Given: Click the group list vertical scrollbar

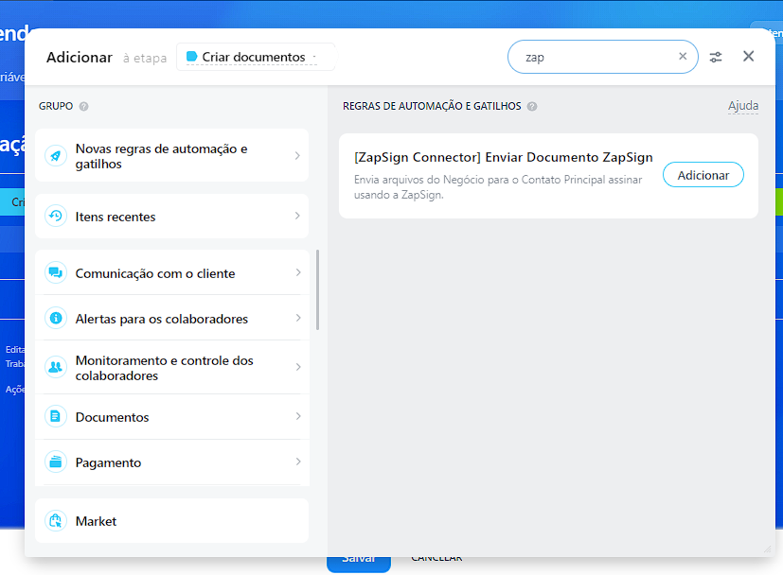Looking at the screenshot, I should 318,289.
